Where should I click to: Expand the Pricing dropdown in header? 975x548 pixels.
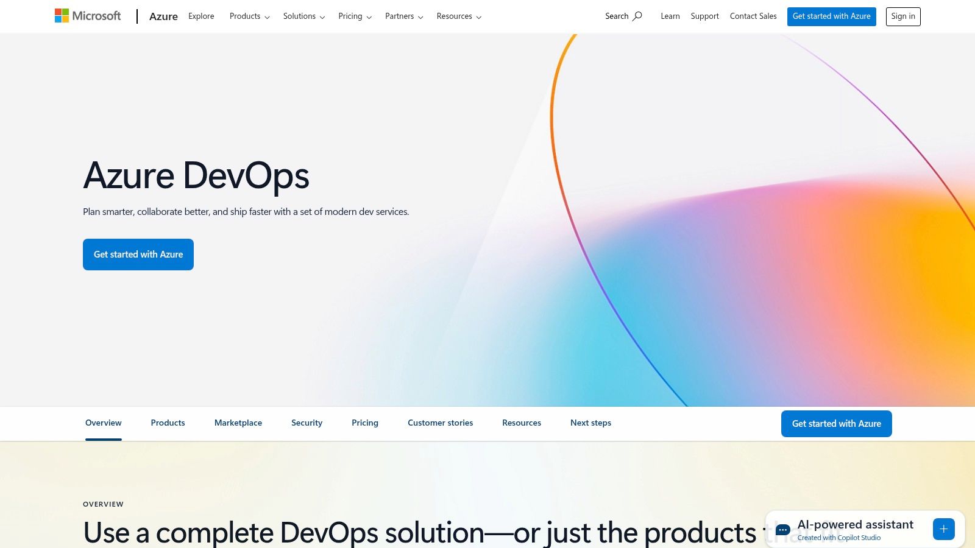(355, 16)
